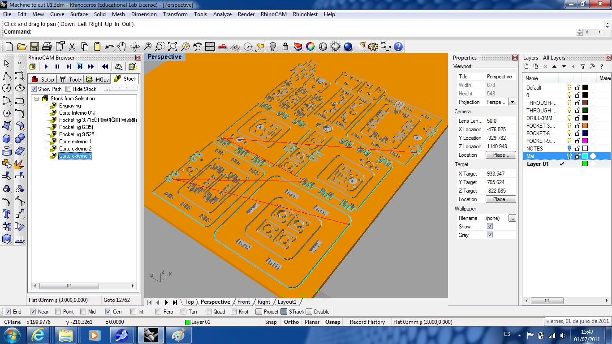The image size is (612, 344).
Task: Toggle wallpaper Show checkbox in Properties
Action: [490, 227]
